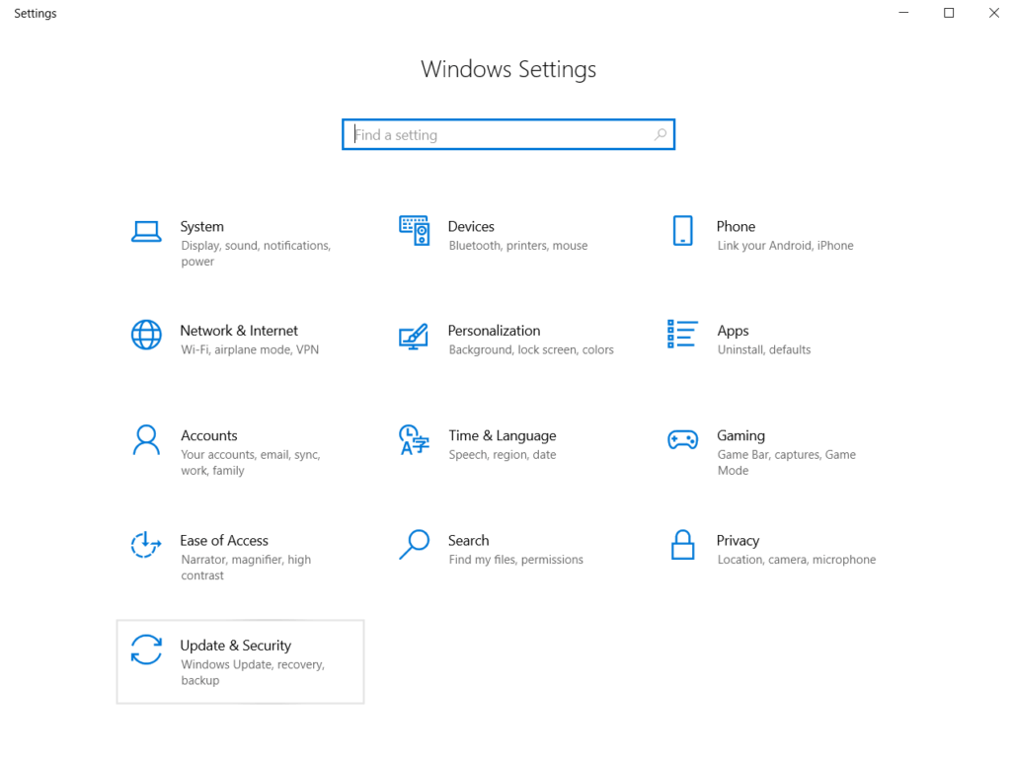Screen dimensions: 1011x764
Task: Click the Phone icon
Action: coord(683,231)
